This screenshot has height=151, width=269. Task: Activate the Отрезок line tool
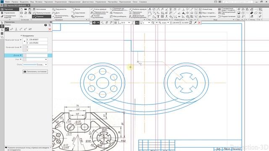(x=41, y=16)
